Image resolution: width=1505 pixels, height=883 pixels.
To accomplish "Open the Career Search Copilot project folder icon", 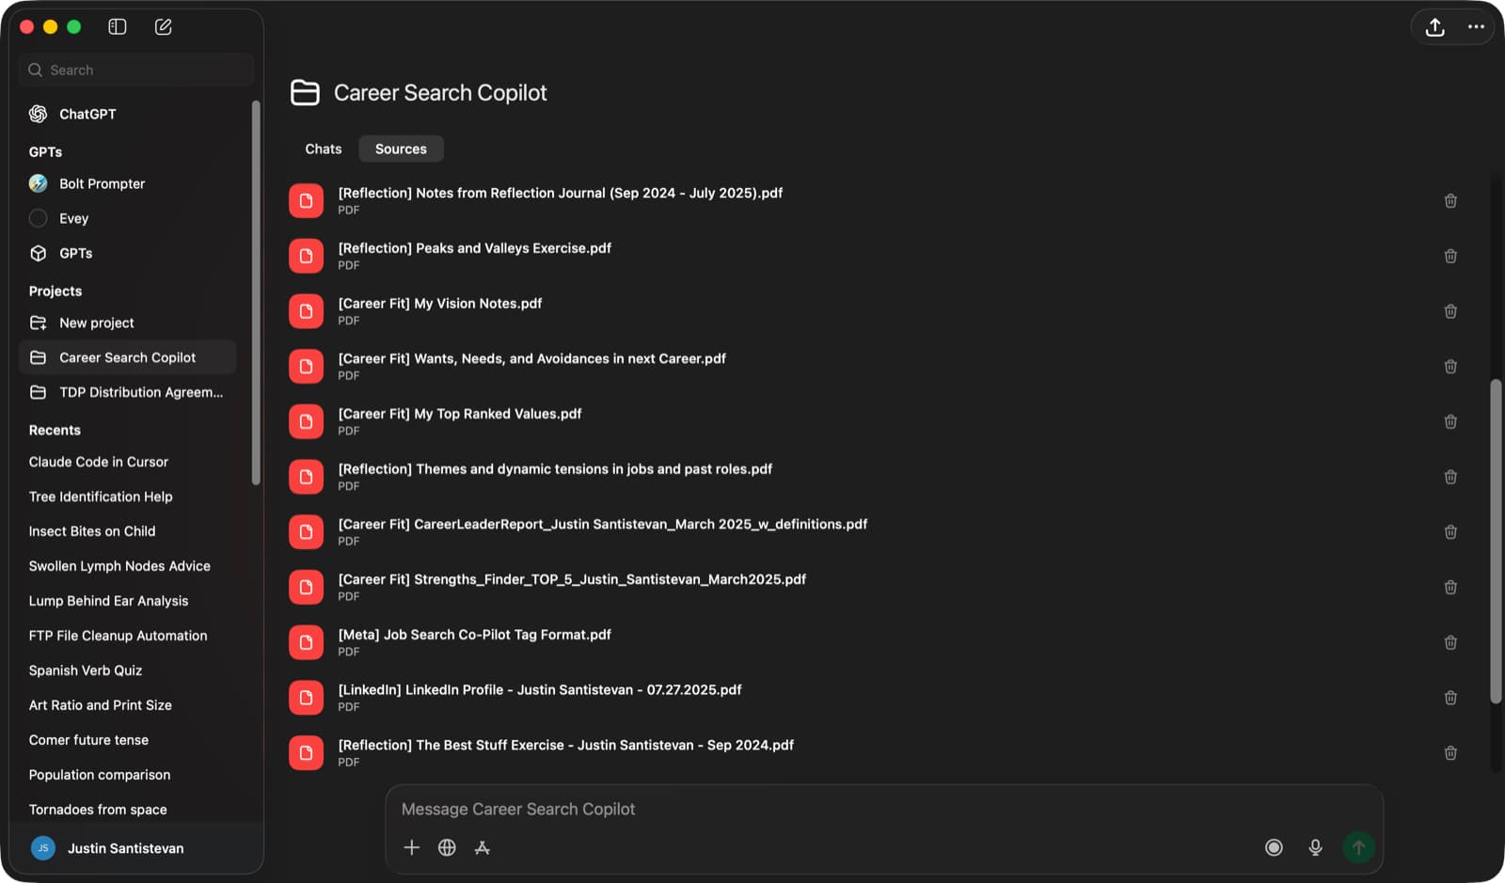I will pyautogui.click(x=305, y=92).
